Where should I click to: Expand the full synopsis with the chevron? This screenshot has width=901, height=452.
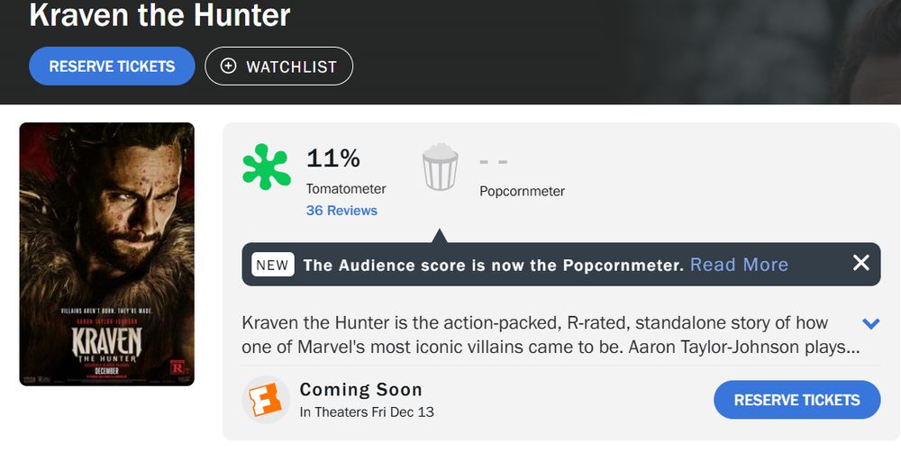click(x=870, y=323)
